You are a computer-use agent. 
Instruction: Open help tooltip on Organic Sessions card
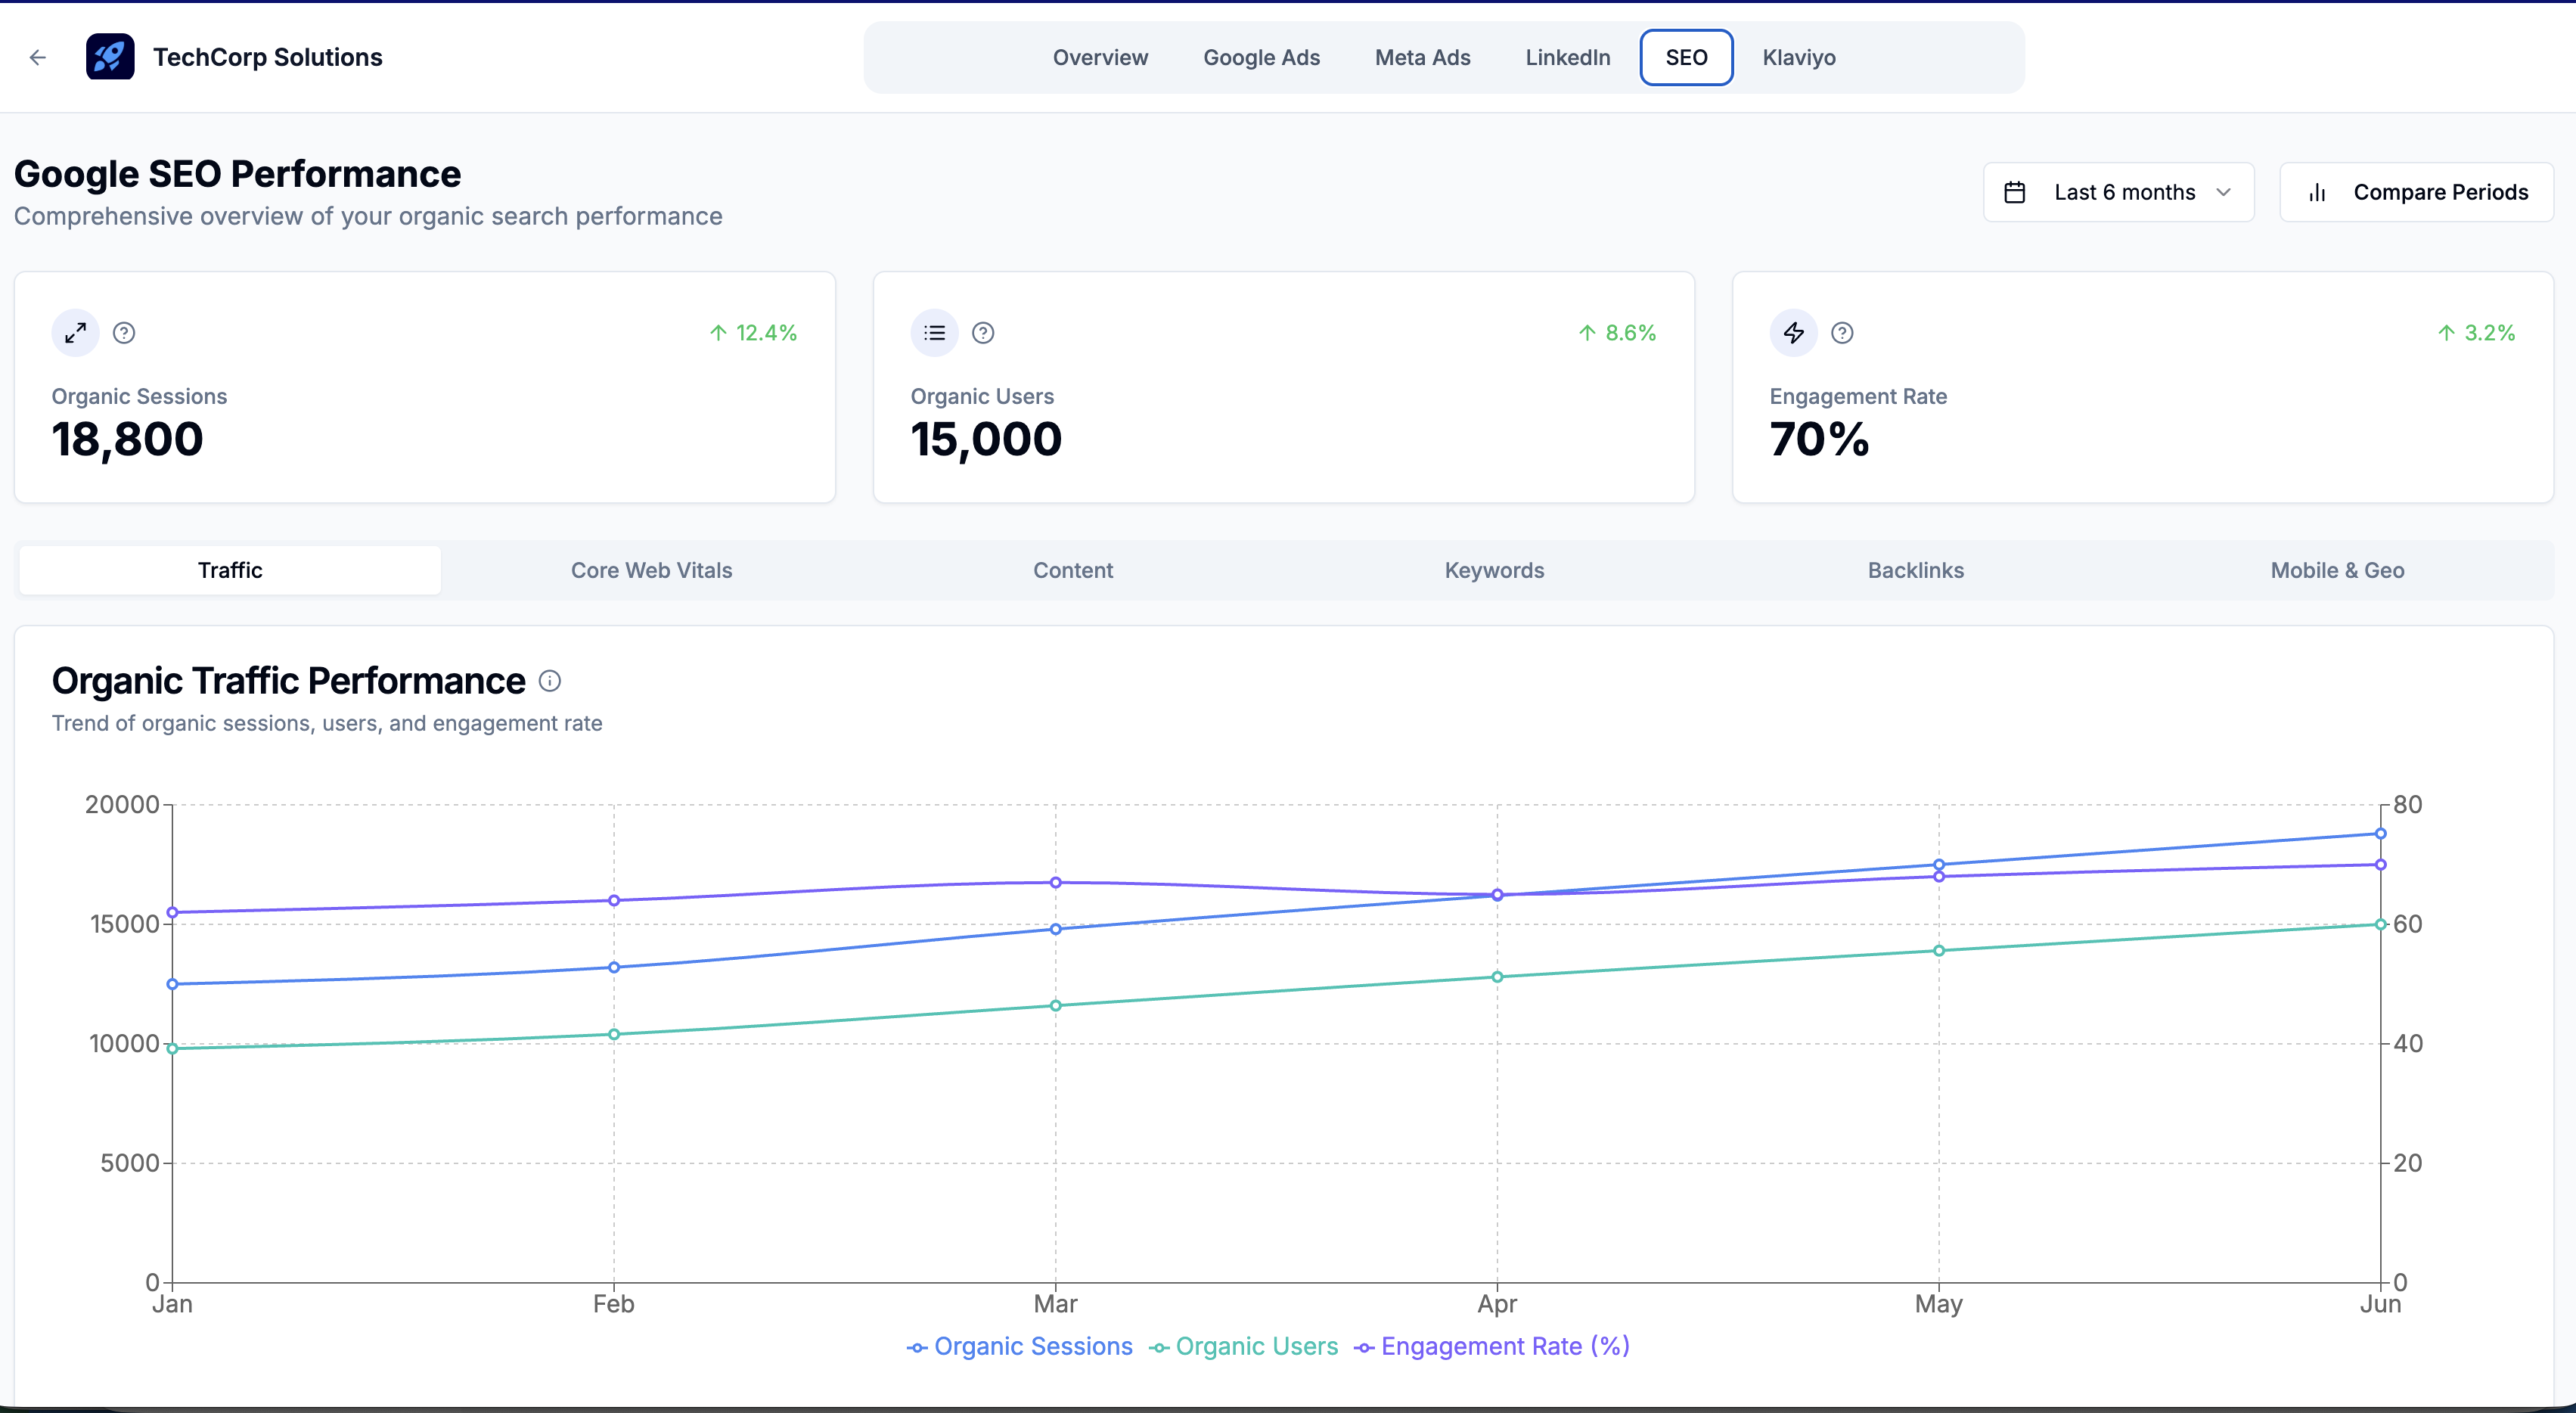pyautogui.click(x=124, y=332)
